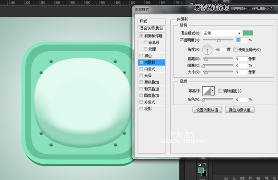Select the 颜色叠加 style row label
278x180 pixels.
pyautogui.click(x=151, y=82)
